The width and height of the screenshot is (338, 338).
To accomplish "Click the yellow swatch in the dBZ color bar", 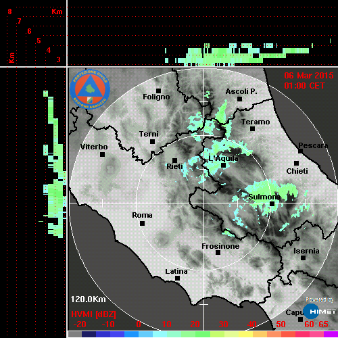I will click(245, 334).
